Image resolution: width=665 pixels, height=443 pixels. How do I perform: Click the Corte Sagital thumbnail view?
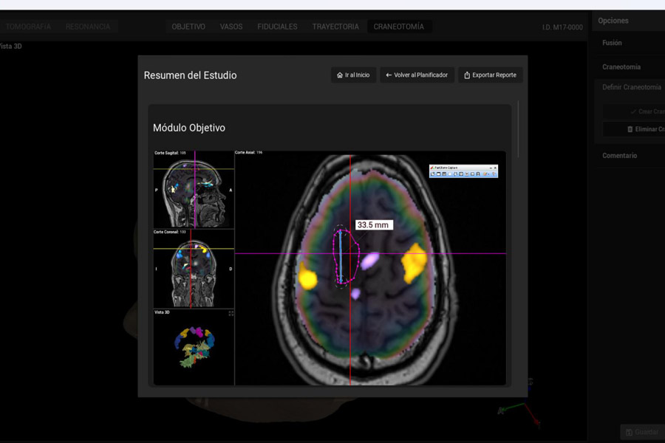[x=194, y=190]
